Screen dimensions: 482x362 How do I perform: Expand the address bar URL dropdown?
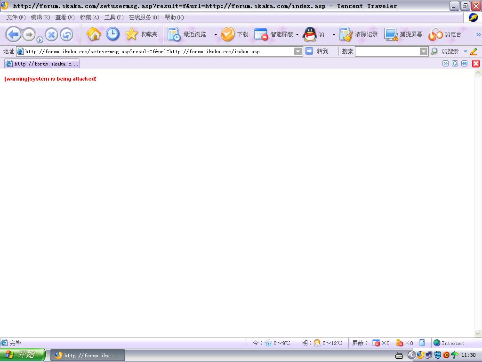[298, 51]
